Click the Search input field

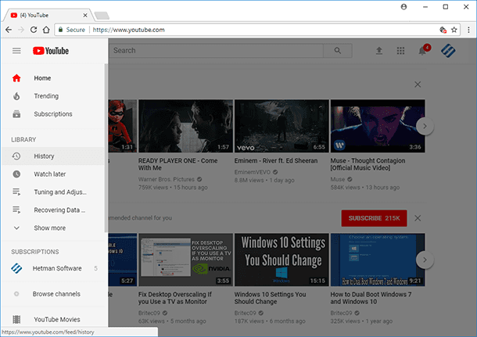pyautogui.click(x=216, y=51)
